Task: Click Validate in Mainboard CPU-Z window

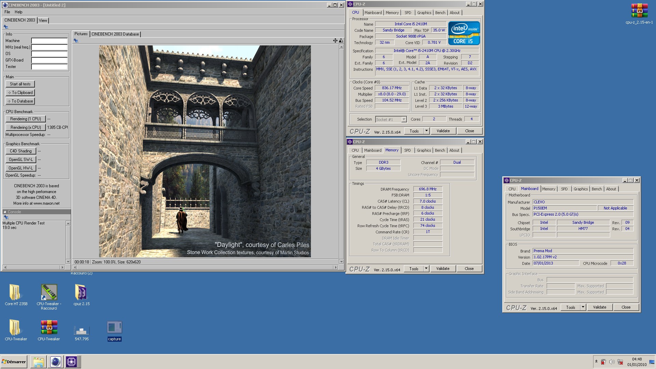Action: pyautogui.click(x=600, y=307)
